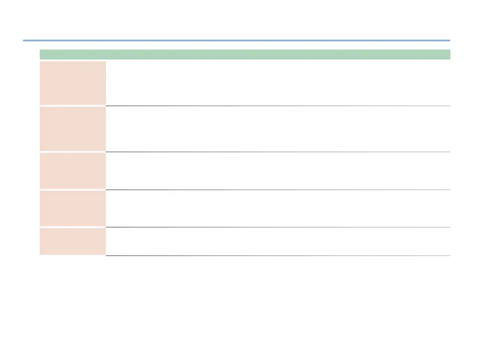The height and width of the screenshot is (347, 490).
Task: Click the blue horizontal rule at top
Action: point(236,40)
